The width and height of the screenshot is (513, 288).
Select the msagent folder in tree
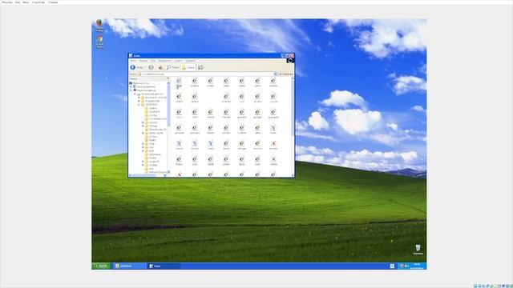(154, 162)
